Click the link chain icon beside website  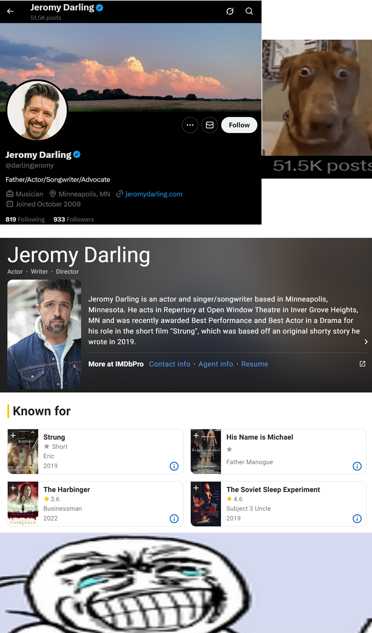[120, 194]
